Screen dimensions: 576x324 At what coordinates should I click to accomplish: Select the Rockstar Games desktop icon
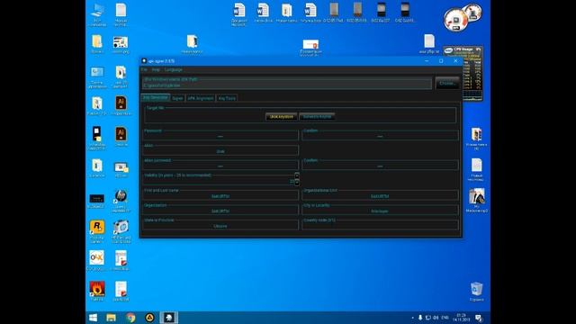click(97, 231)
